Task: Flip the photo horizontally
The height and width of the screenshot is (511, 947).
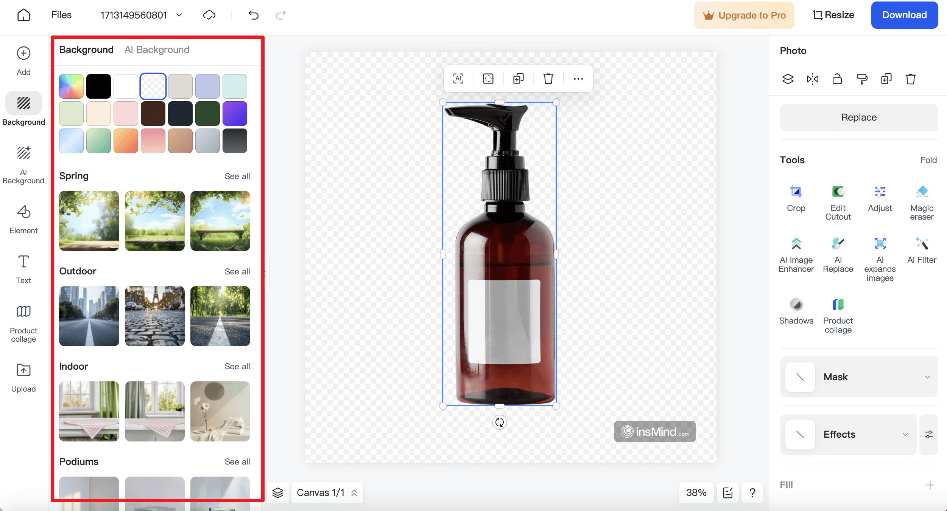Action: click(813, 79)
